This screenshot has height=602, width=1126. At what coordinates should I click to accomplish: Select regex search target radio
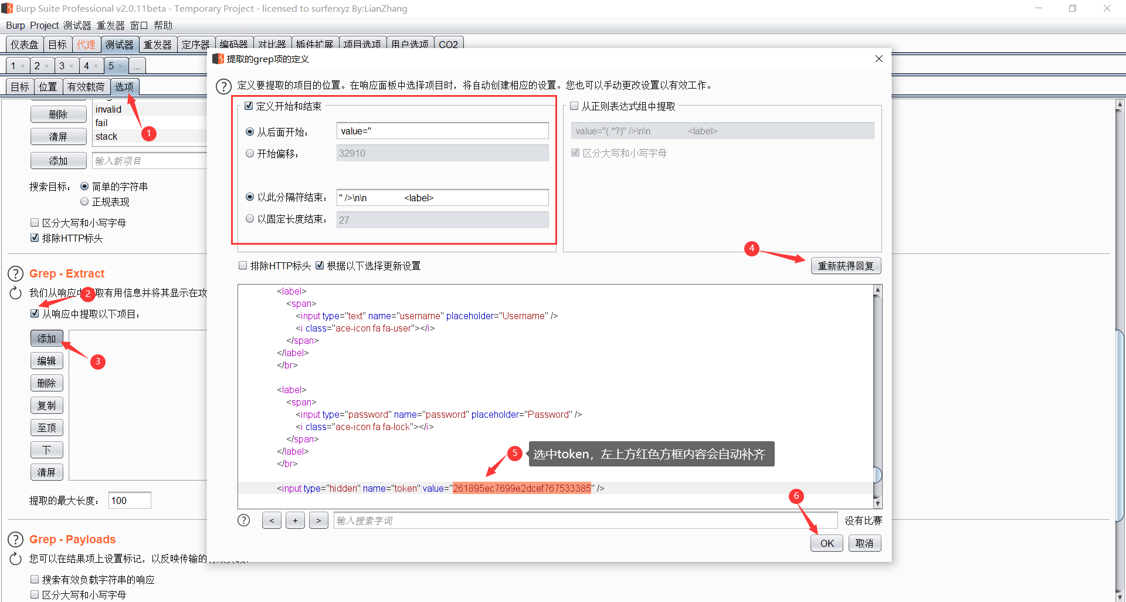click(84, 202)
